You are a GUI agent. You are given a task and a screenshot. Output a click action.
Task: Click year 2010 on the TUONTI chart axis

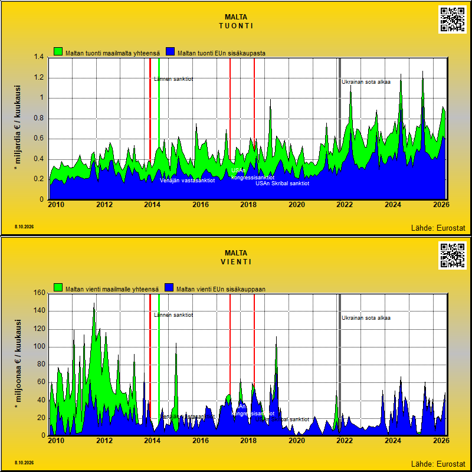56,205
